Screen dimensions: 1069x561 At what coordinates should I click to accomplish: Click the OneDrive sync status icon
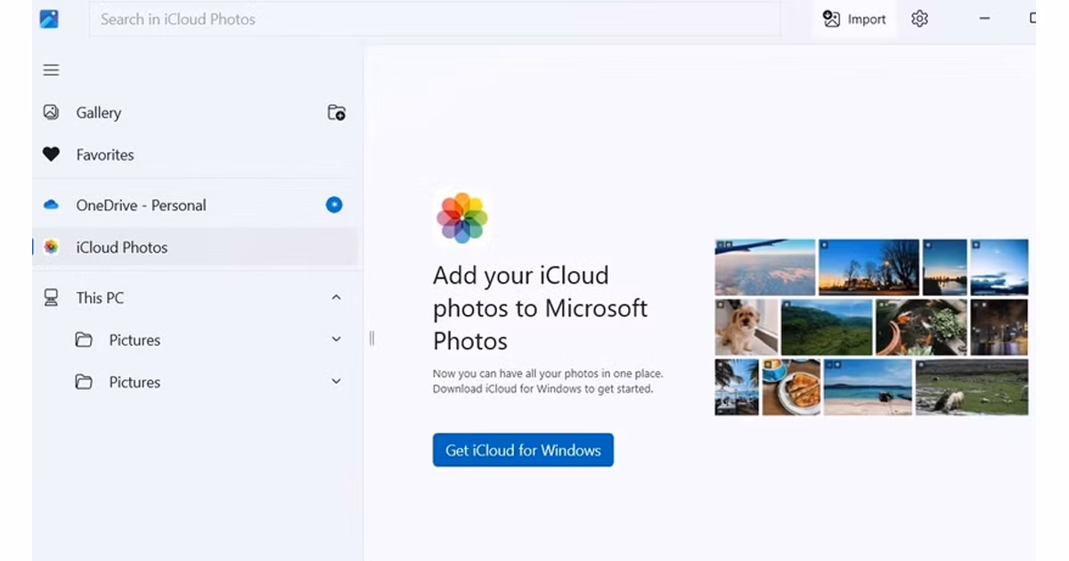pos(334,205)
